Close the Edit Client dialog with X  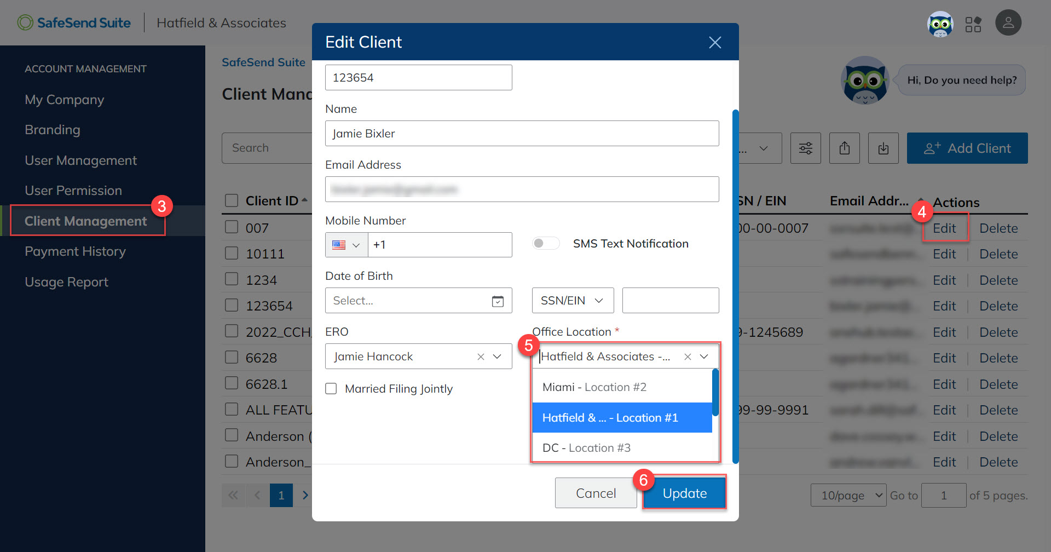pyautogui.click(x=715, y=42)
